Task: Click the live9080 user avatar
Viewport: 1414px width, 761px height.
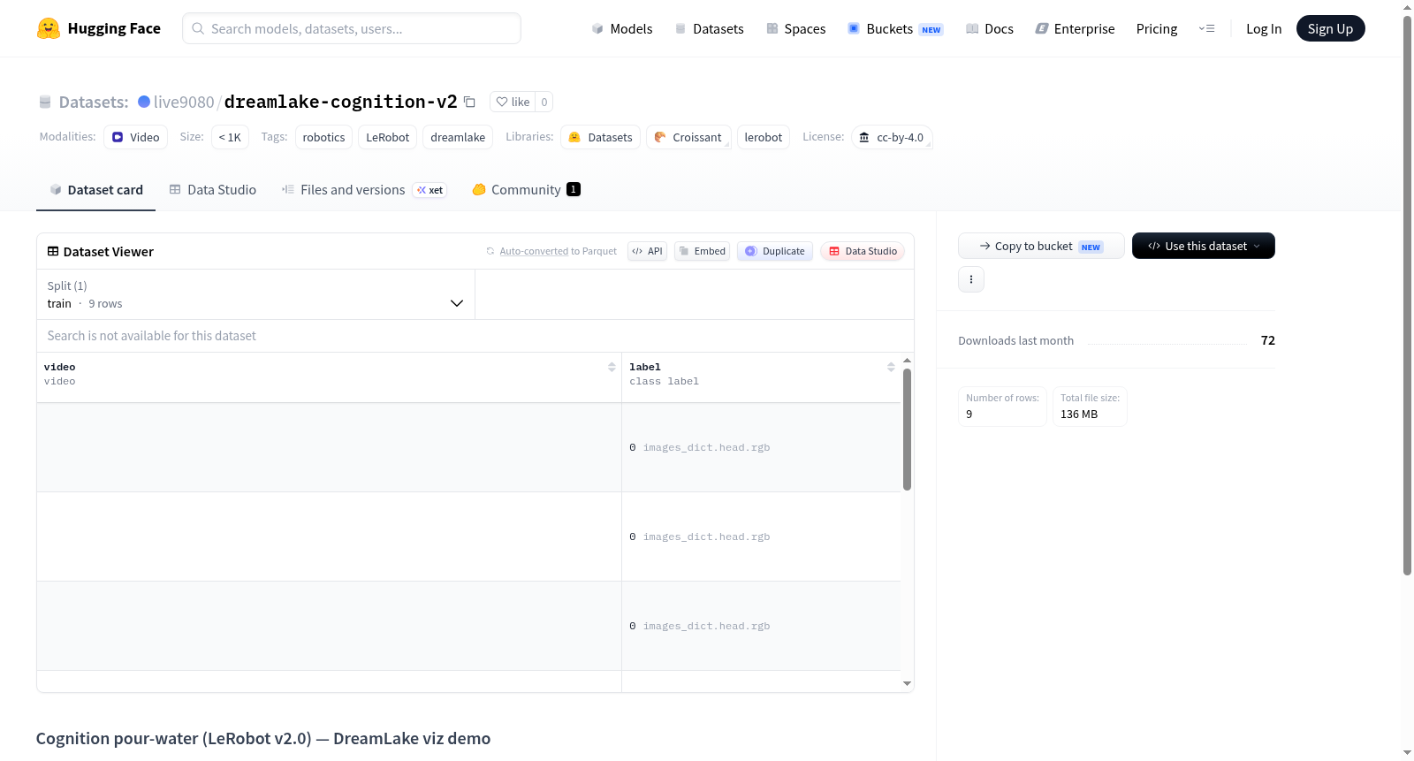Action: tap(144, 102)
